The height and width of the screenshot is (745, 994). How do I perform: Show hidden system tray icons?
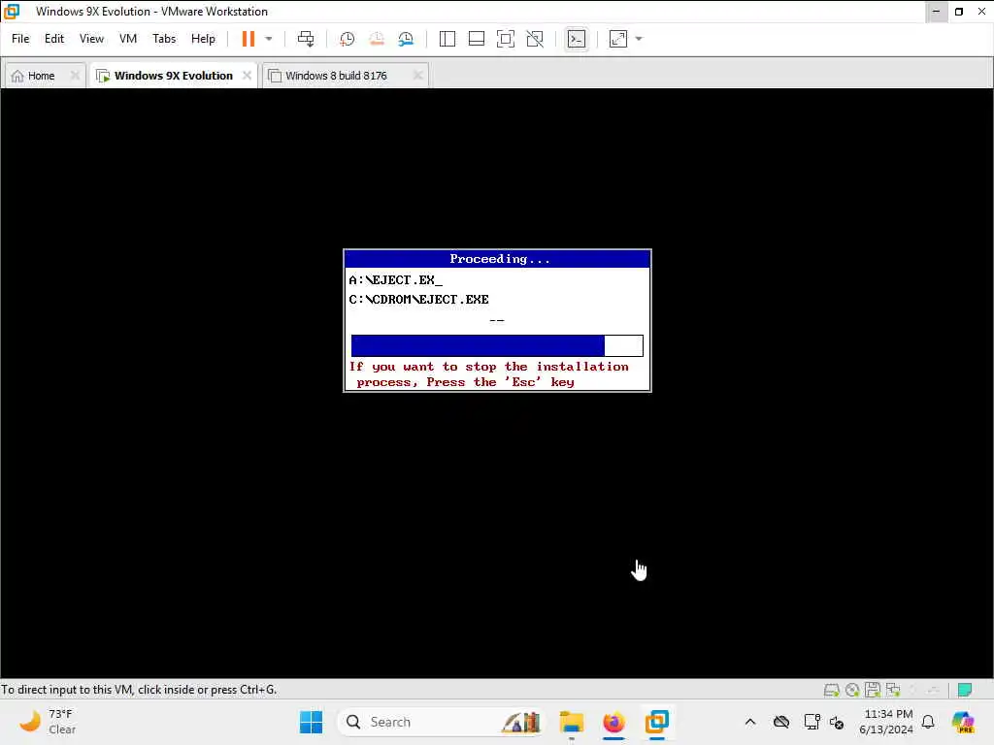coord(750,722)
